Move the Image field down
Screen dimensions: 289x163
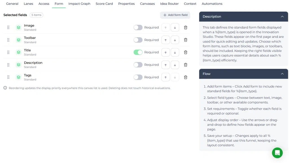(x=175, y=27)
